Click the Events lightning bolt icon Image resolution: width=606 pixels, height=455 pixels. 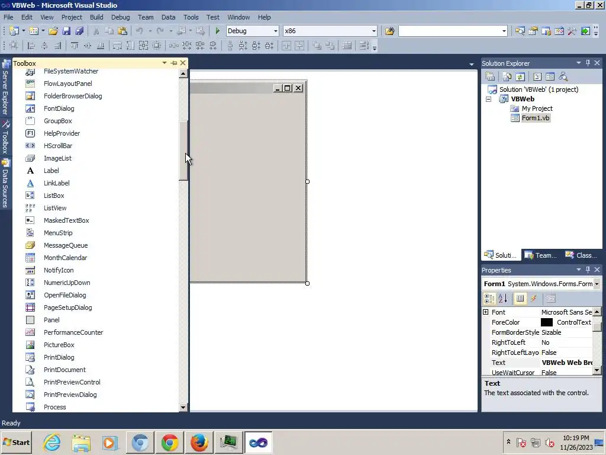(x=533, y=299)
